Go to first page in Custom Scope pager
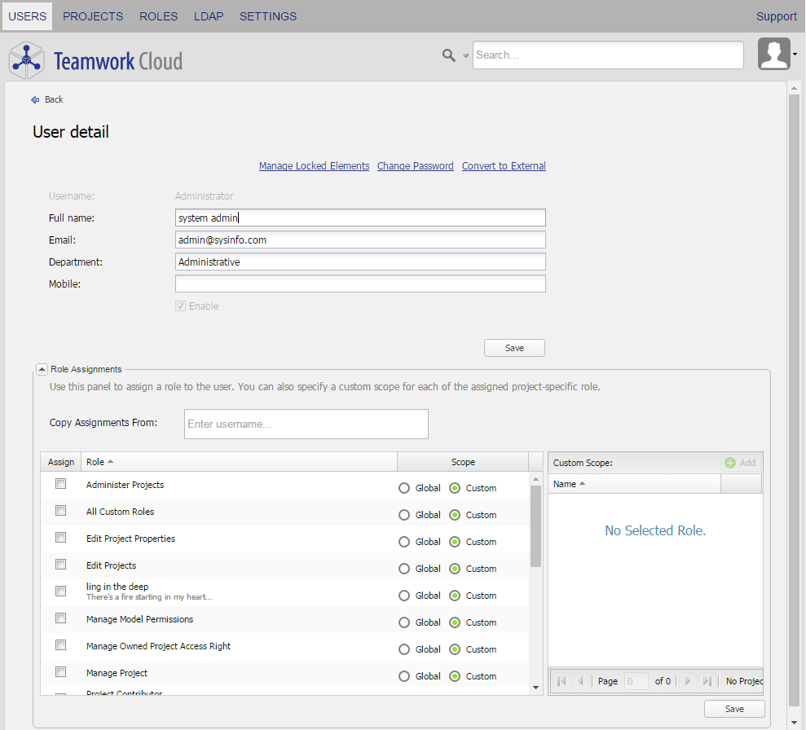 pos(561,681)
